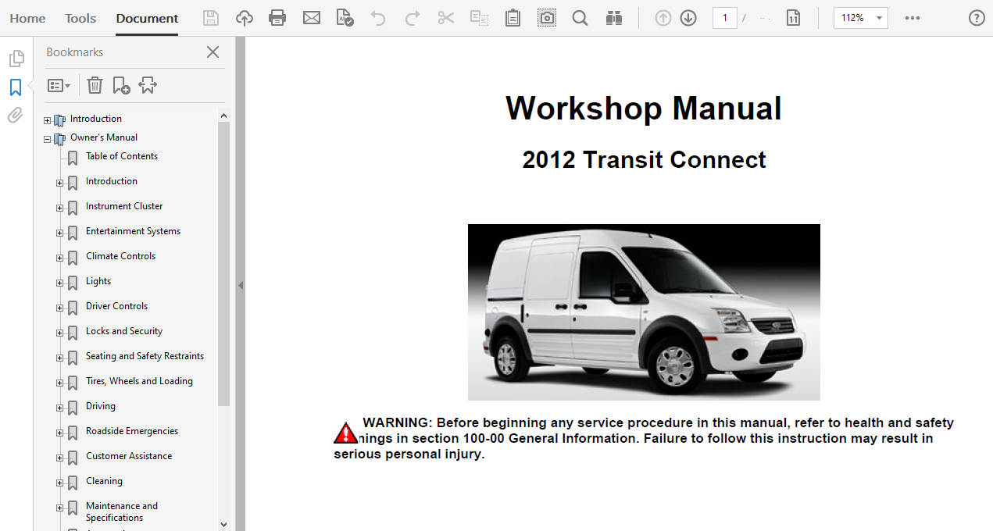Collapse the Owner's Manual bookmark

(x=48, y=139)
